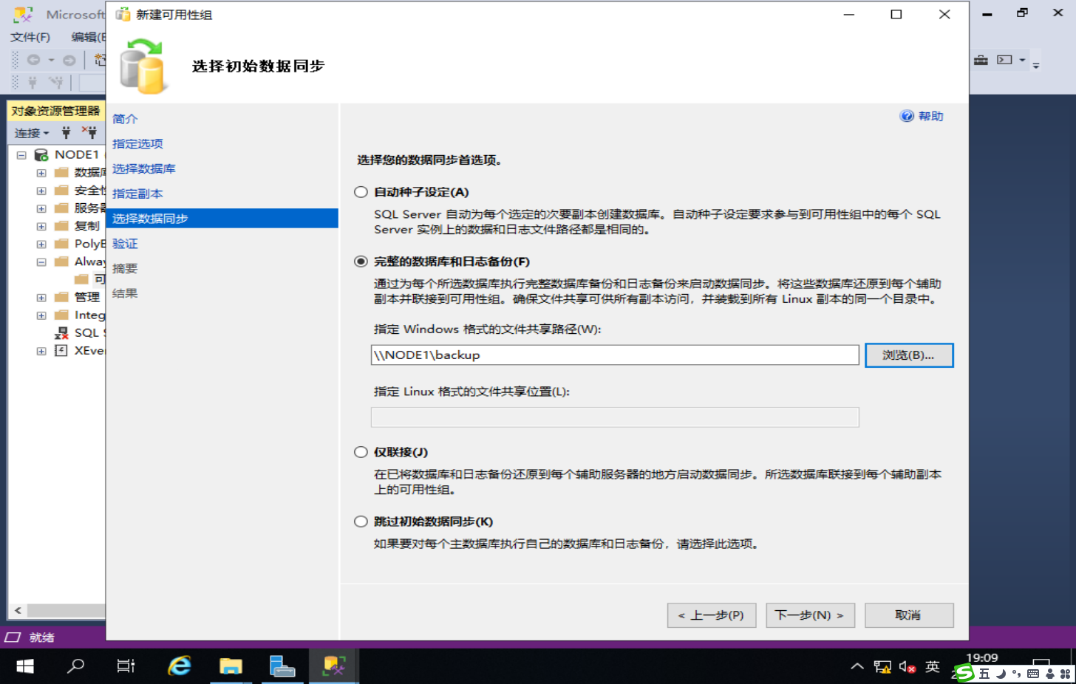1076x684 pixels.
Task: Click the 下一步(N) next button
Action: 810,615
